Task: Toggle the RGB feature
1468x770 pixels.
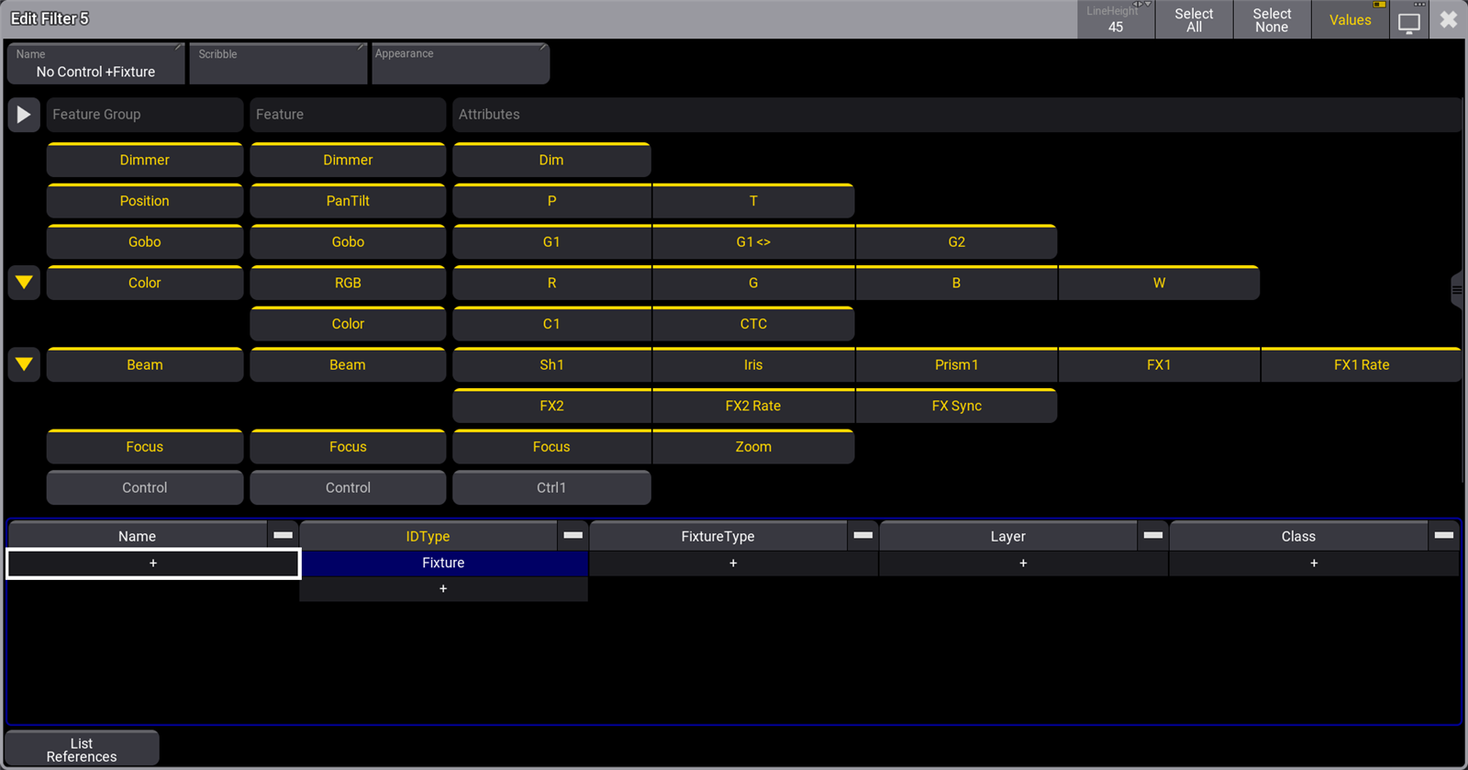Action: coord(348,283)
